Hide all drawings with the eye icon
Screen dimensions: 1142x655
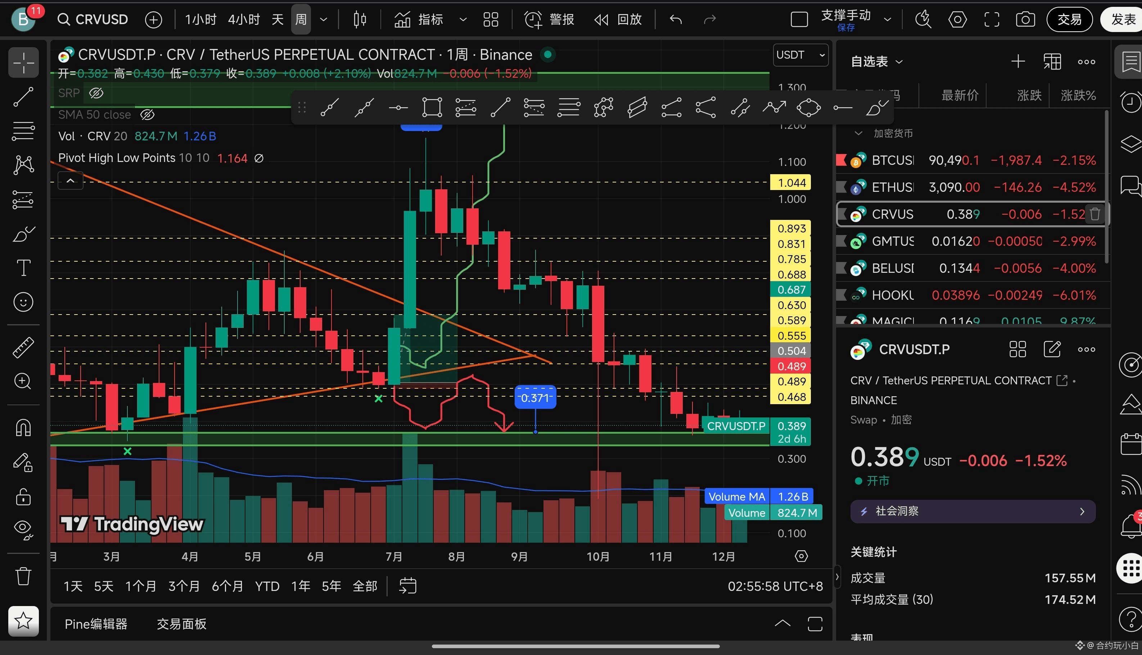coord(23,529)
